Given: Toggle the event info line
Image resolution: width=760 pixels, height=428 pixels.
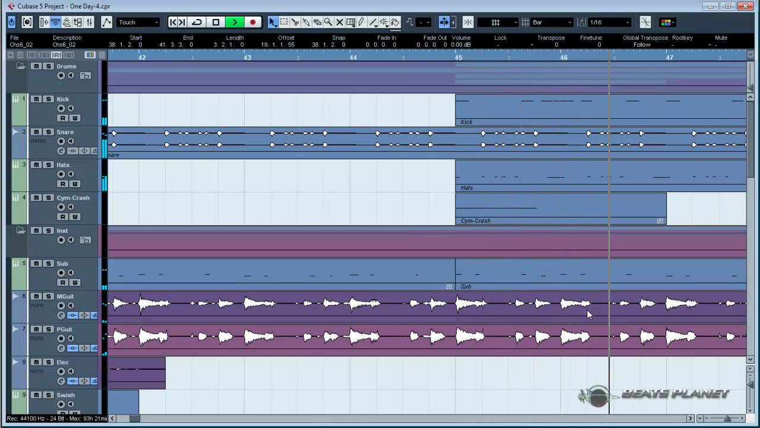Looking at the screenshot, I should [x=55, y=22].
